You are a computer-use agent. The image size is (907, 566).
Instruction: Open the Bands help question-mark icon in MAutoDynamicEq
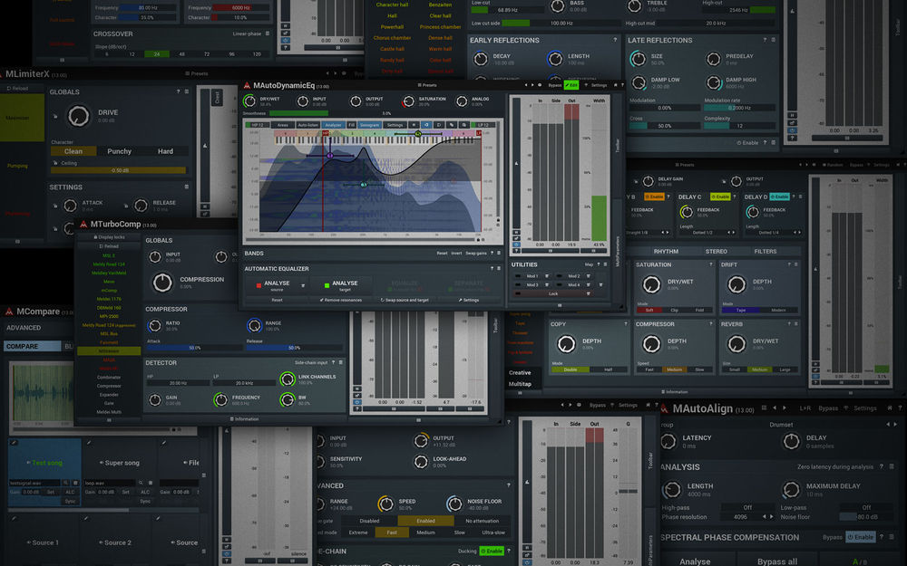click(493, 253)
